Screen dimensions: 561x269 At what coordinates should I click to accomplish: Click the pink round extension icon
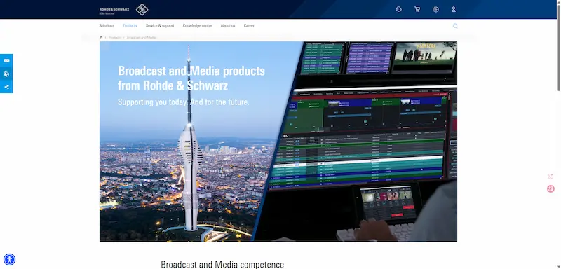pyautogui.click(x=550, y=188)
